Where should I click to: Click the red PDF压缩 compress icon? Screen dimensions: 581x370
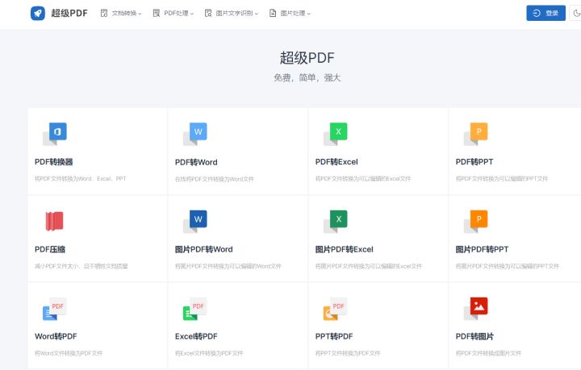click(55, 221)
